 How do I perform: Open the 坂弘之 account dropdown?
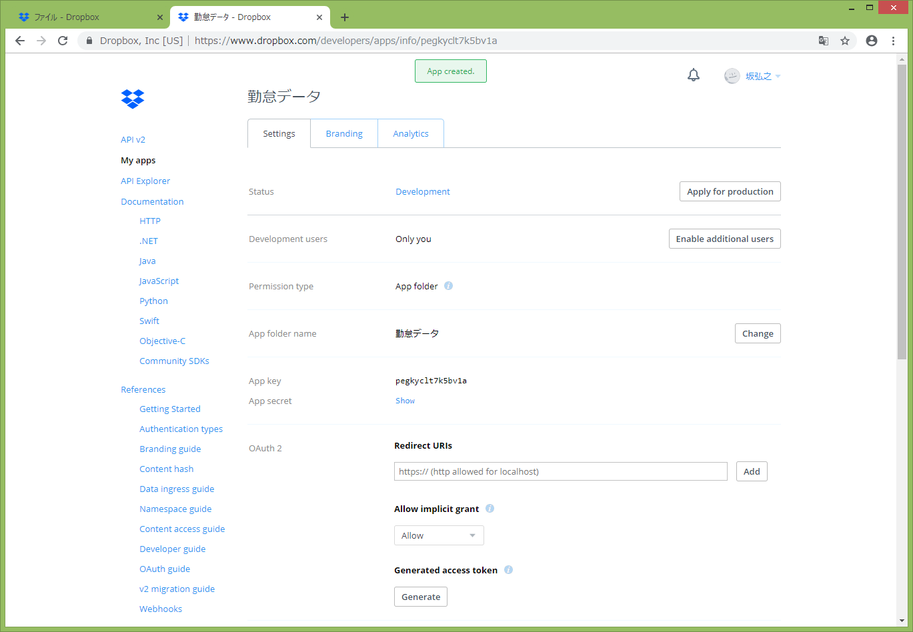pyautogui.click(x=762, y=76)
